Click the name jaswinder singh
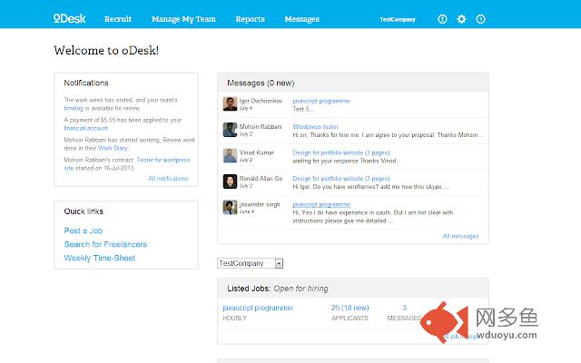581x363 pixels. point(260,204)
